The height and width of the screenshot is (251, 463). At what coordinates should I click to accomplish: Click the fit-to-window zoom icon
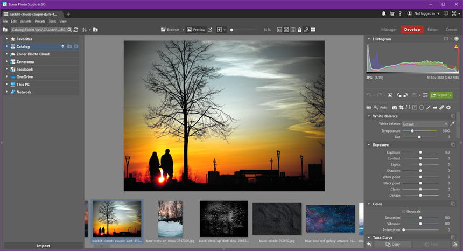(x=286, y=30)
